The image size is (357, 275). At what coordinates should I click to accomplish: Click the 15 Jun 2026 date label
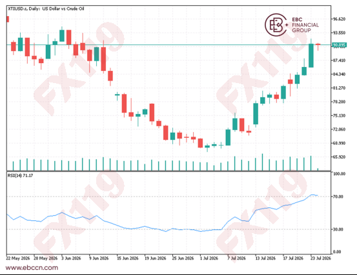[x=128, y=258]
